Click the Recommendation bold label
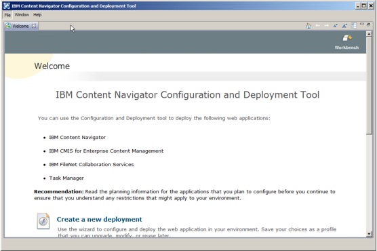The width and height of the screenshot is (377, 251). (x=59, y=191)
